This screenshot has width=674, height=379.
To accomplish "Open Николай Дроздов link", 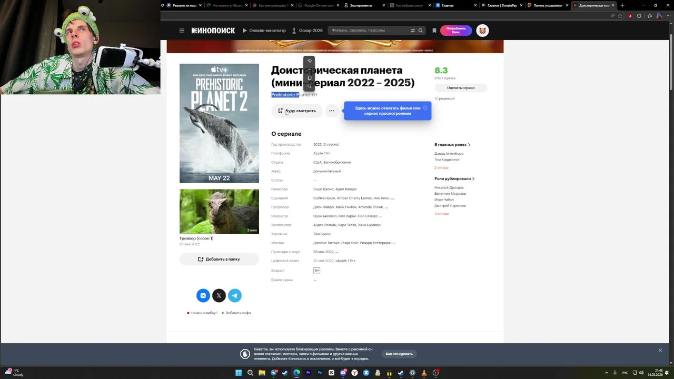I will tap(449, 188).
